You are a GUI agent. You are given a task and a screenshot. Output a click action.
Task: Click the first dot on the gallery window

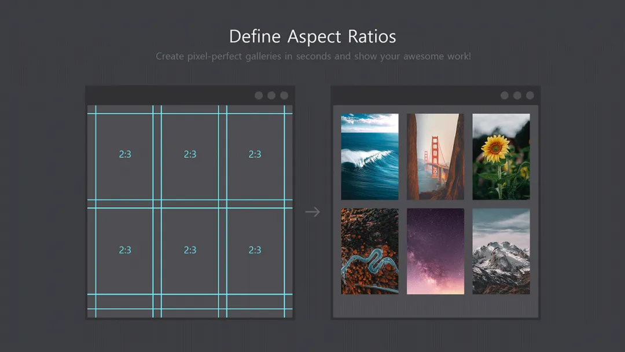coord(505,96)
